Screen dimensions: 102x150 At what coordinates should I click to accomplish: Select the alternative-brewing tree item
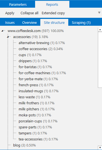point(42,43)
